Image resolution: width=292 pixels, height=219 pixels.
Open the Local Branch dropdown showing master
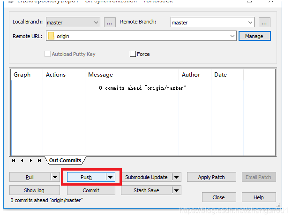pos(73,22)
